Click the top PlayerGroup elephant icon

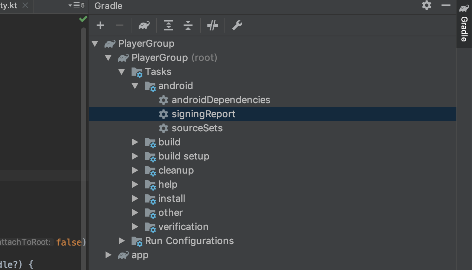pyautogui.click(x=110, y=44)
